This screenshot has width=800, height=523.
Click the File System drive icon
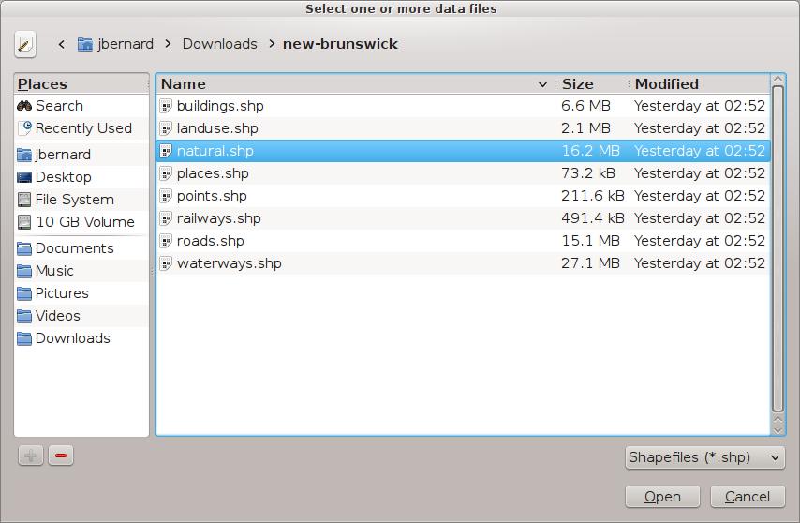24,200
